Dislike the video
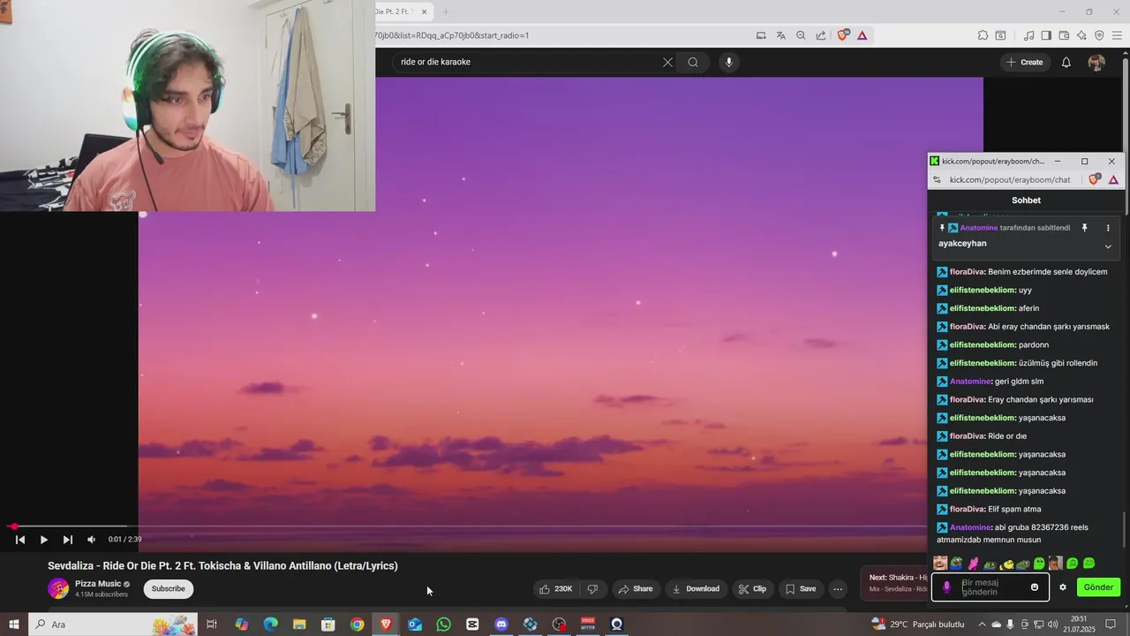The width and height of the screenshot is (1130, 636). click(592, 589)
